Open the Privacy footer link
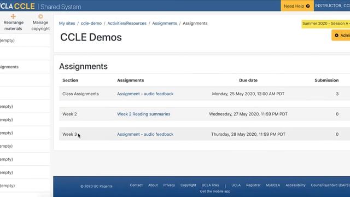350x197 pixels. pyautogui.click(x=169, y=185)
